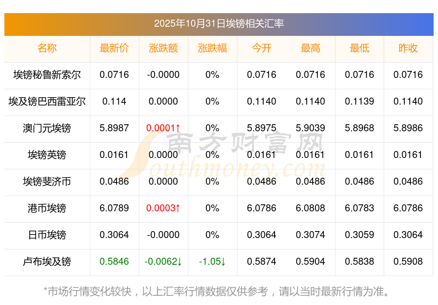438x305 pixels.
Task: Select the green -0.0062↓ change value
Action: coord(163,262)
